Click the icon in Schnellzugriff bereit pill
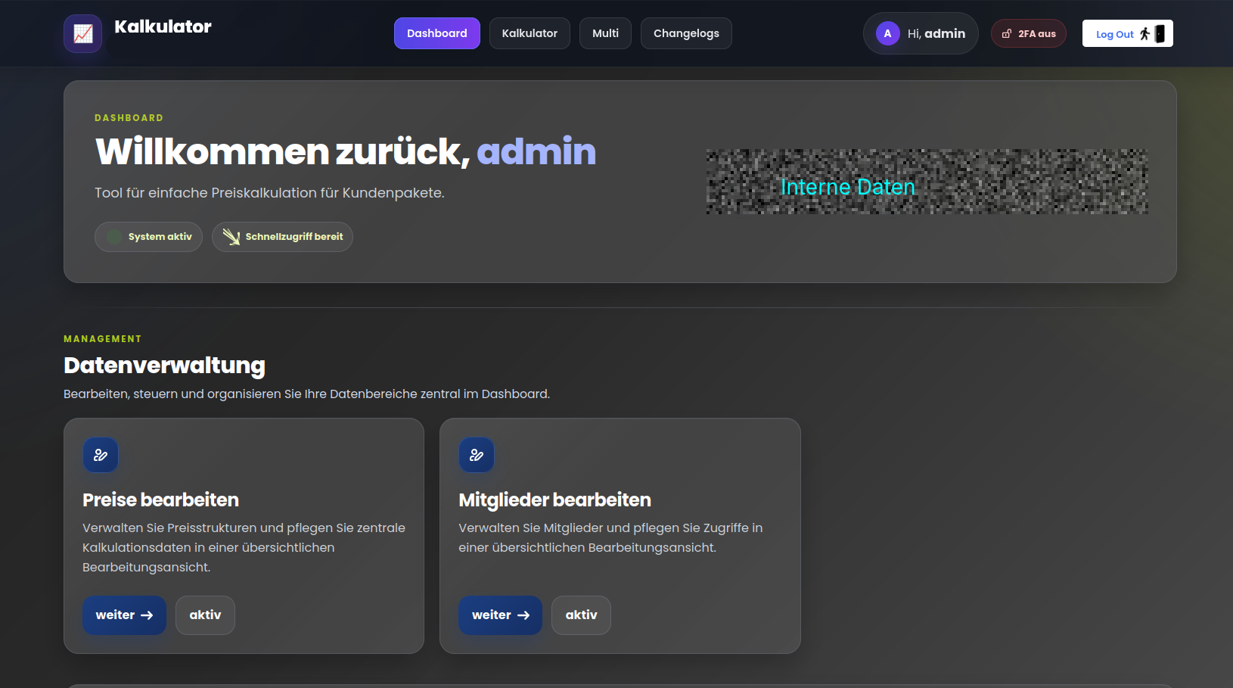Viewport: 1233px width, 688px height. click(x=231, y=237)
